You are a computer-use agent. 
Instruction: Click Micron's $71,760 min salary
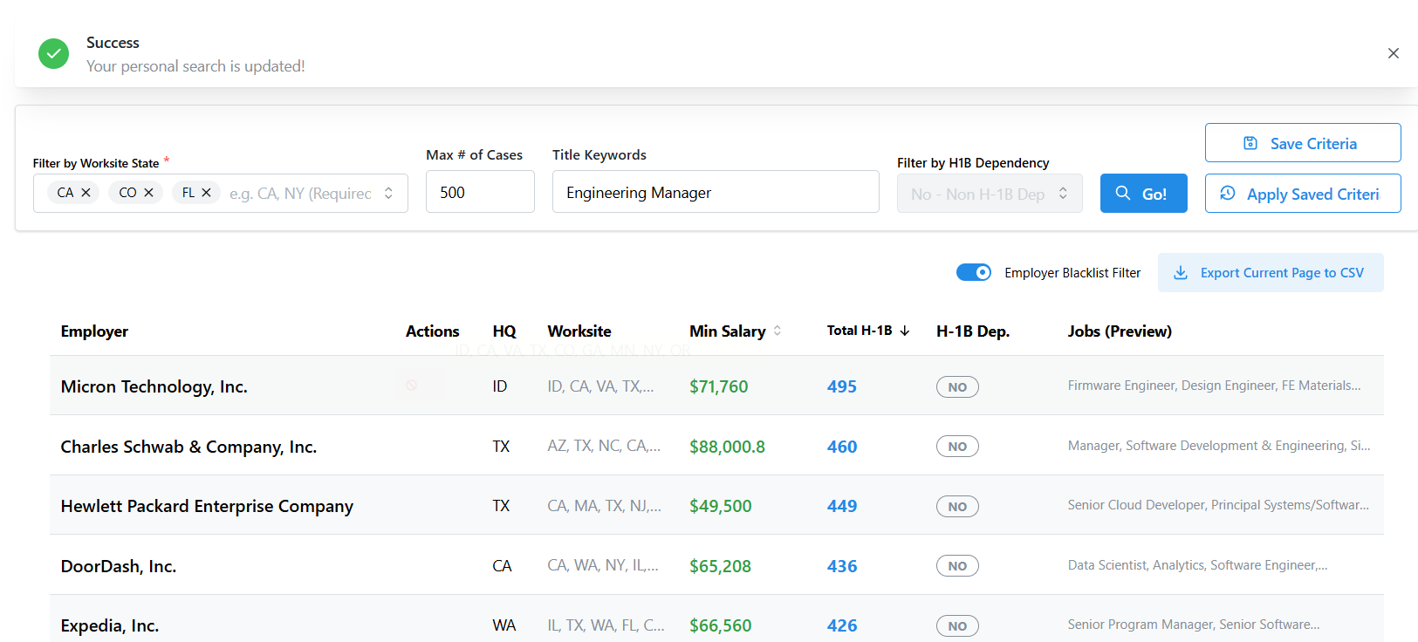718,386
